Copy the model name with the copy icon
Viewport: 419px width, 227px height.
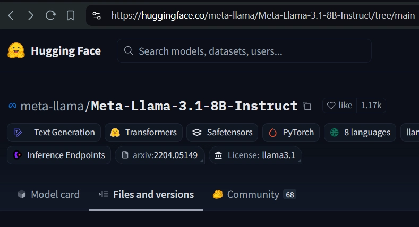(x=307, y=106)
